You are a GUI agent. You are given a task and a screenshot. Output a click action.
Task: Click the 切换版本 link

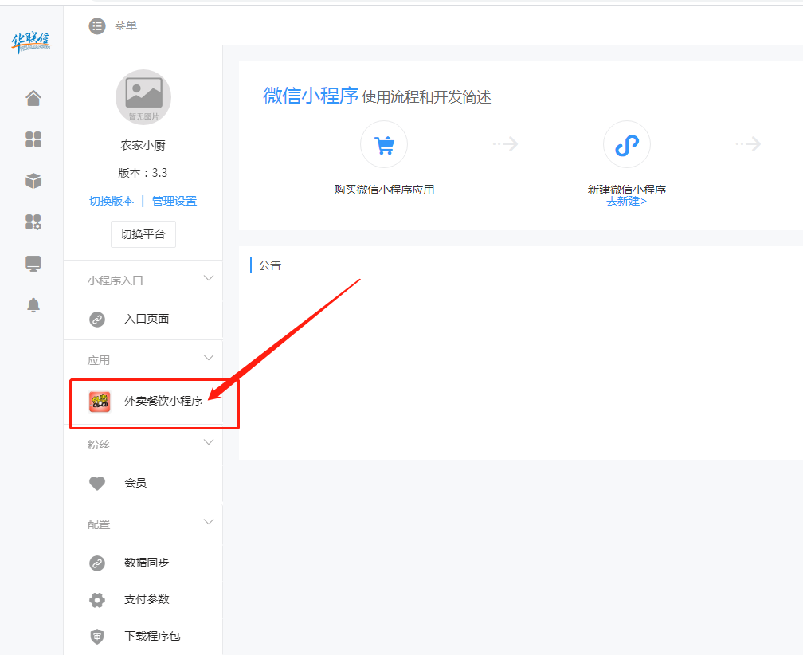tap(112, 201)
